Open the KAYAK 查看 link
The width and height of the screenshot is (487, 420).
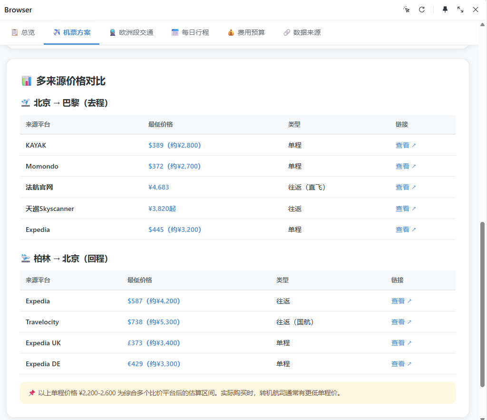[x=405, y=145]
